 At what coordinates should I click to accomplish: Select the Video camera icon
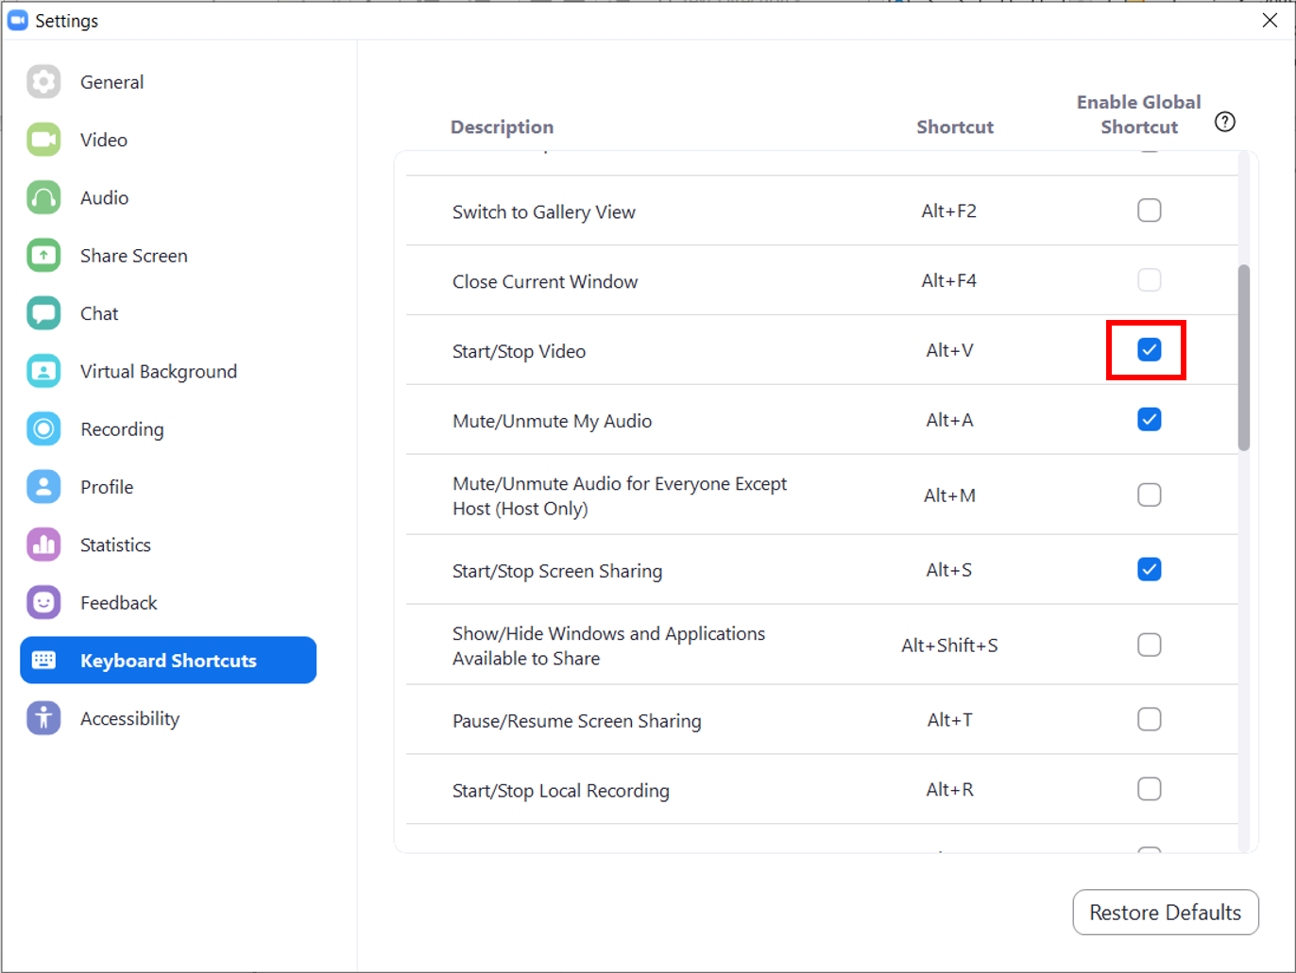click(43, 140)
